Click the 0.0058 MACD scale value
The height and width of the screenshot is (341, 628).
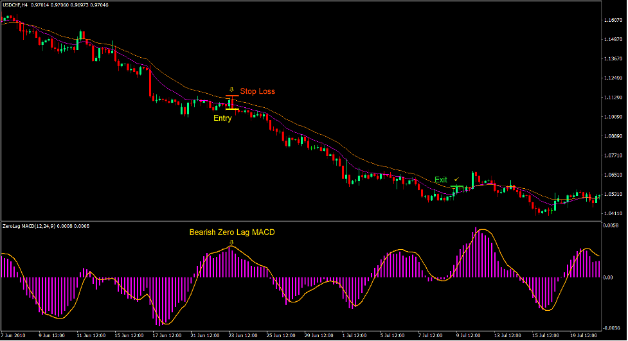pyautogui.click(x=611, y=226)
